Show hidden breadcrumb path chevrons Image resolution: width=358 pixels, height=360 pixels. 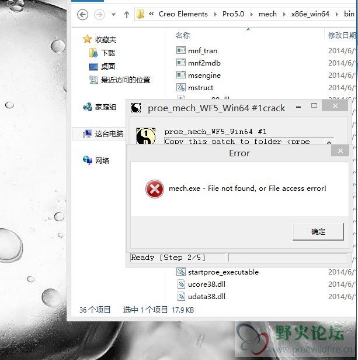151,14
